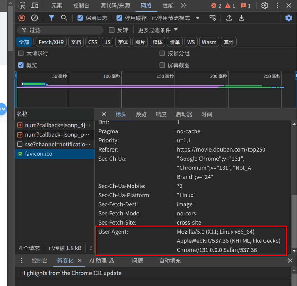Screen dimensions: 297x286
Task: Click the inspect element picker icon
Action: [22, 5]
